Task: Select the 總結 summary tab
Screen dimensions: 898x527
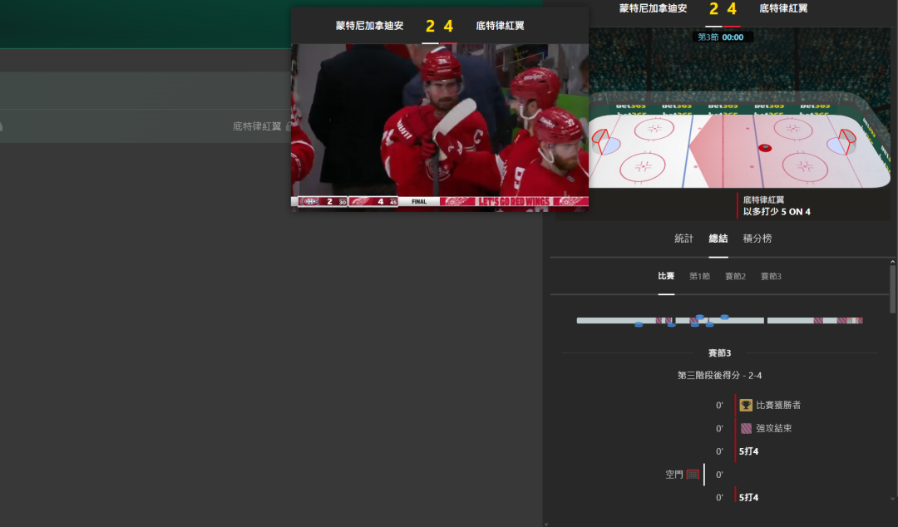Action: [x=718, y=239]
